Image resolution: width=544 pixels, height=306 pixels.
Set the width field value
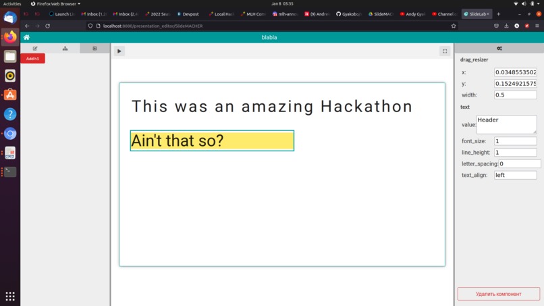click(x=515, y=95)
